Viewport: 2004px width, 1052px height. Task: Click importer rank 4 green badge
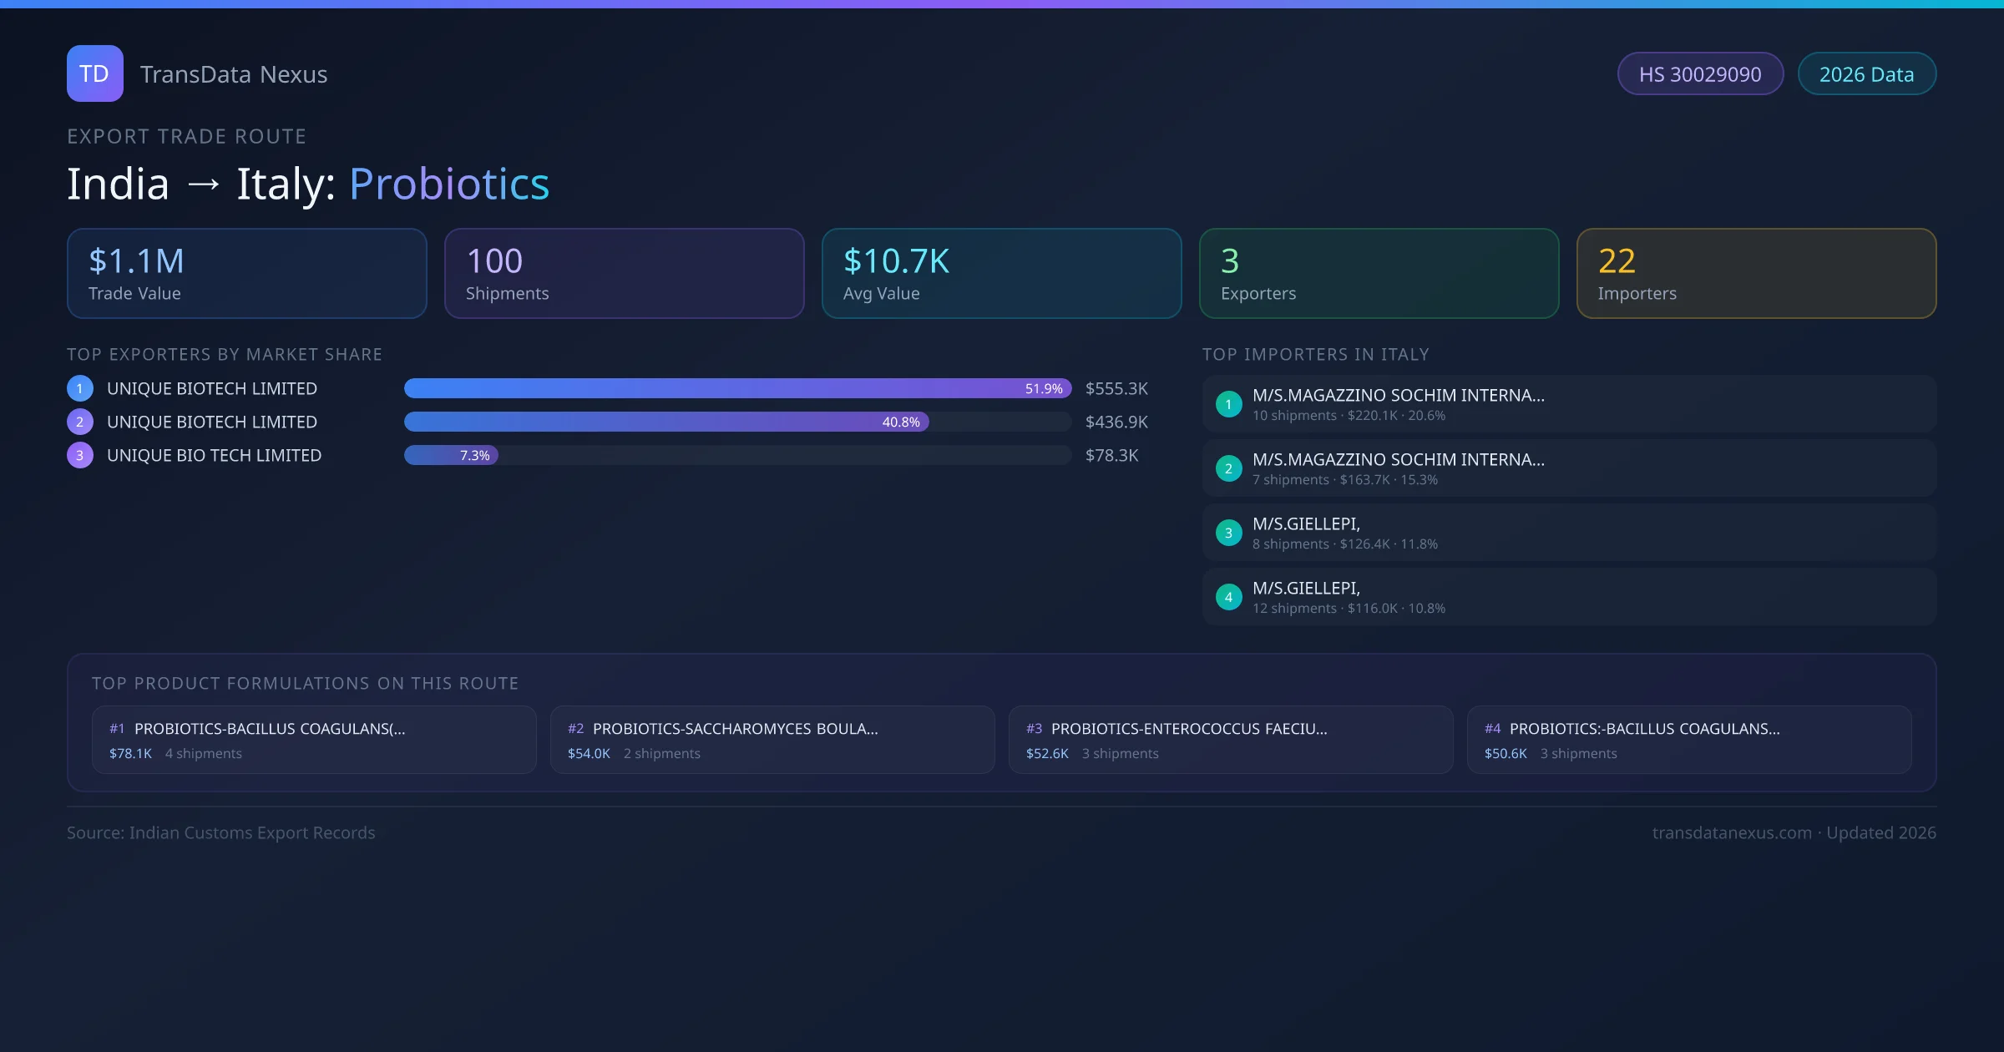tap(1228, 597)
